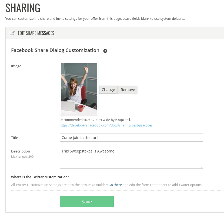
Task: Click the Edit Share Messages header
Action: (36, 33)
